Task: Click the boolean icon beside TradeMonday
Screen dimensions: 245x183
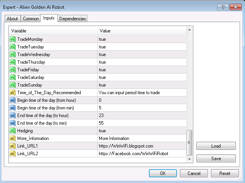Action: click(13, 39)
